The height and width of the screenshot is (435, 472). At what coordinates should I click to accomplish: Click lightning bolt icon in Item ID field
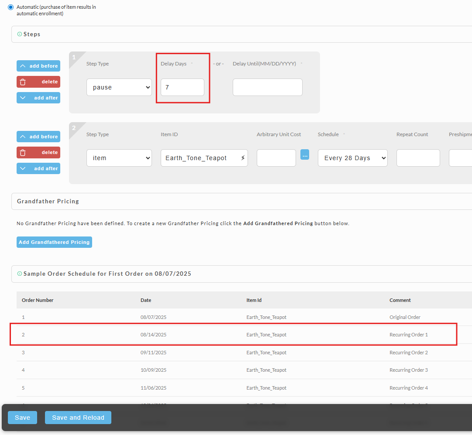coord(243,158)
